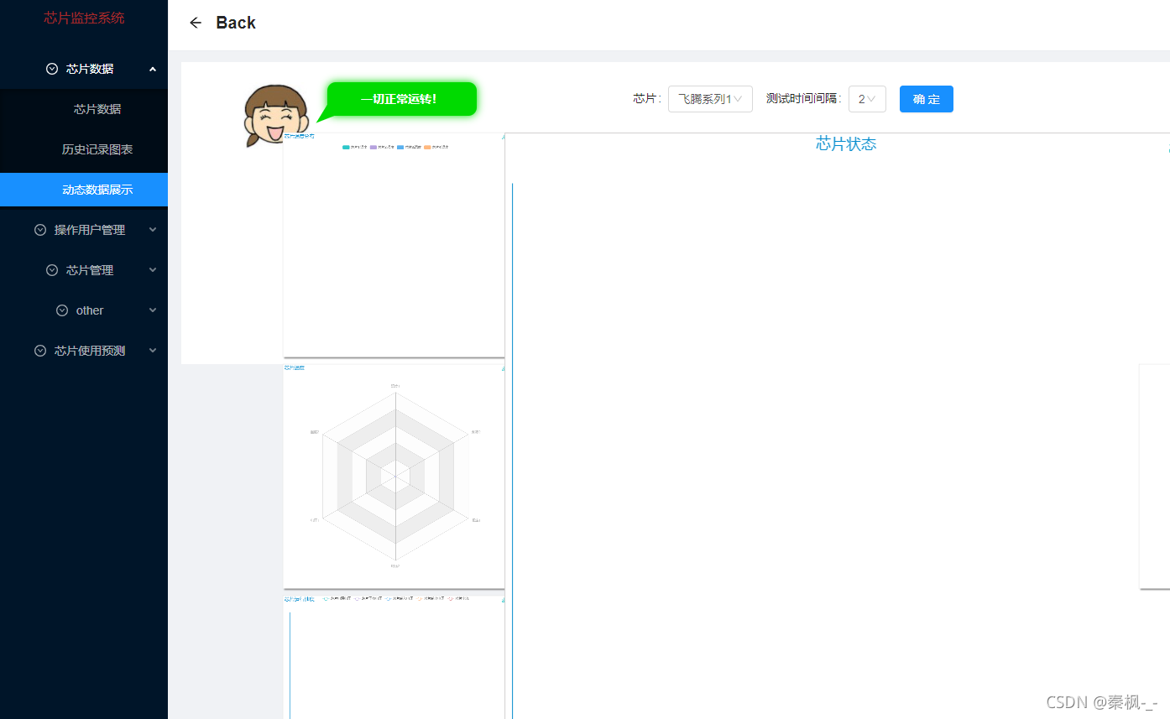Toggle the orange legend series in top chart

tap(427, 147)
